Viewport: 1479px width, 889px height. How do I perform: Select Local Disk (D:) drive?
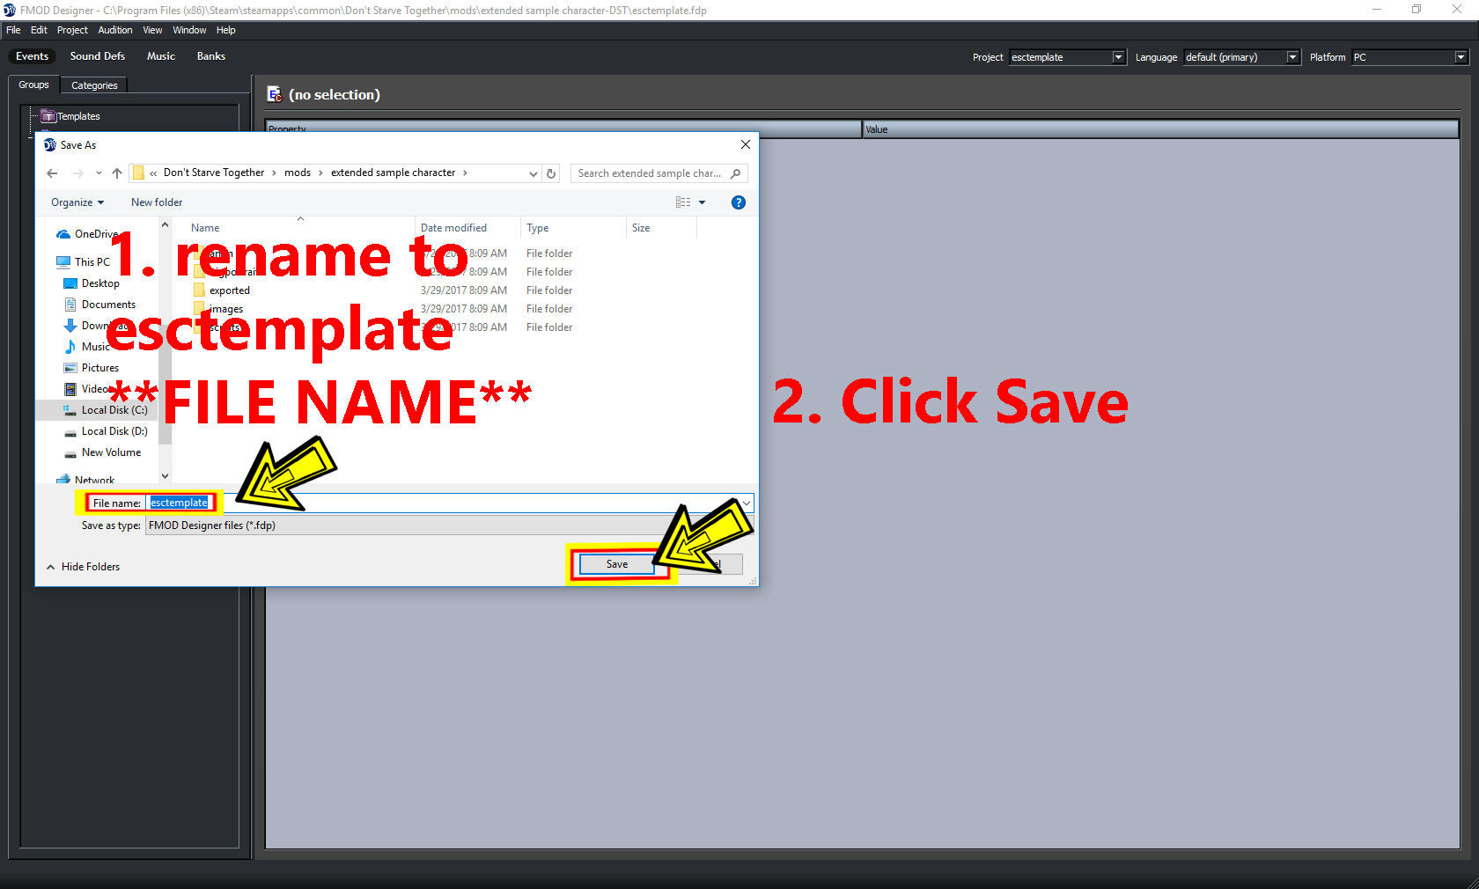106,431
